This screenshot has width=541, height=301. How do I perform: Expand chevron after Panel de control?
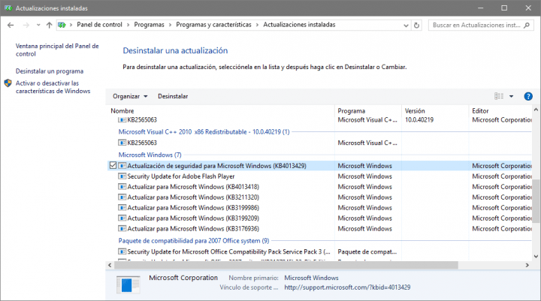128,25
